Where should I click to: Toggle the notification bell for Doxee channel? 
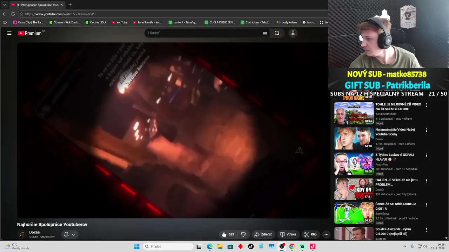(x=66, y=234)
